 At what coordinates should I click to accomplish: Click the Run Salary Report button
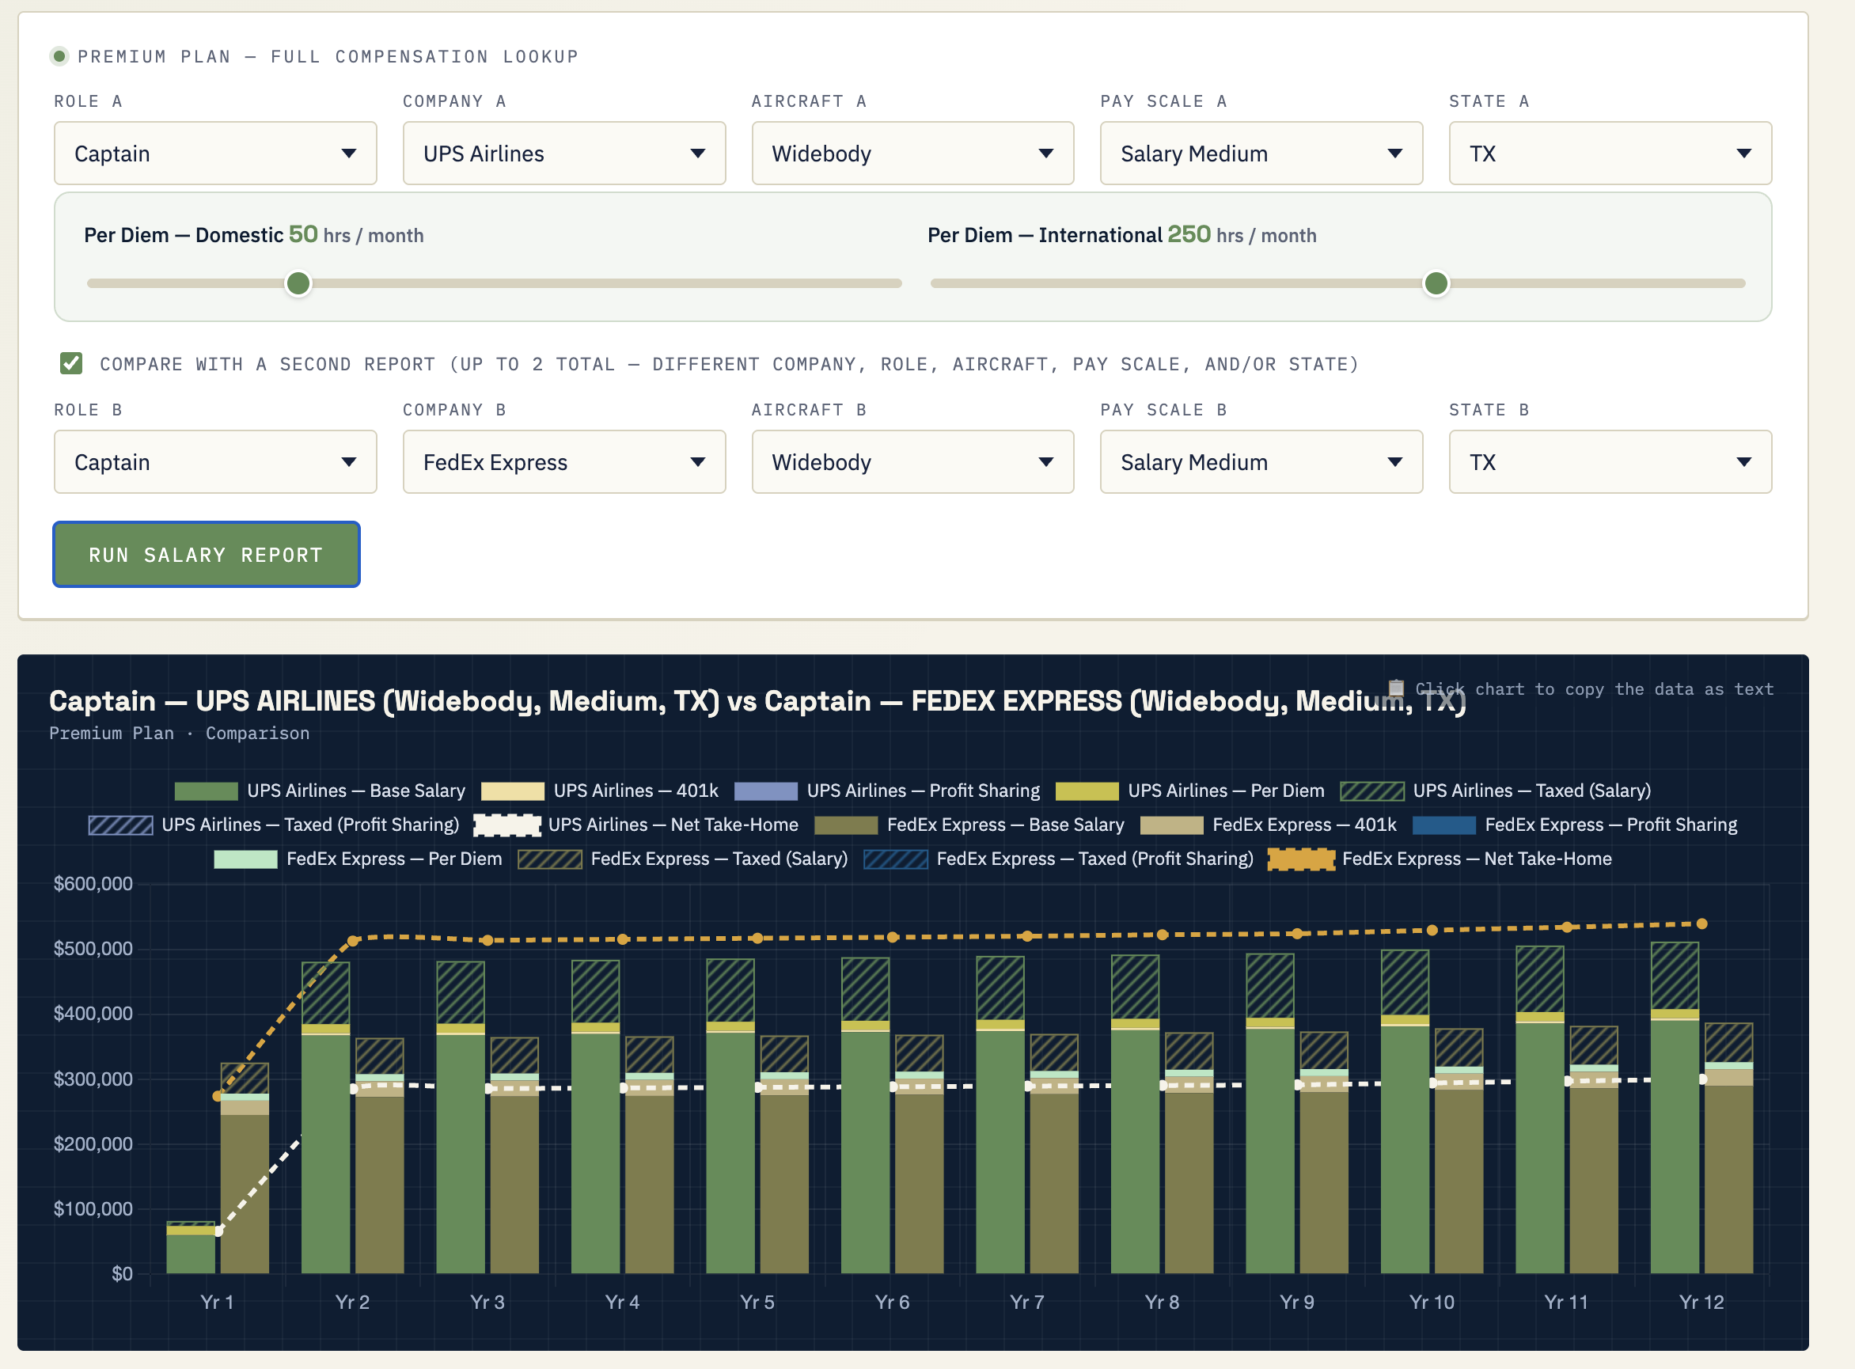[207, 555]
